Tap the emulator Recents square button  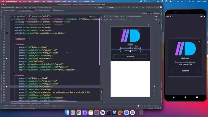pyautogui.click(x=197, y=97)
